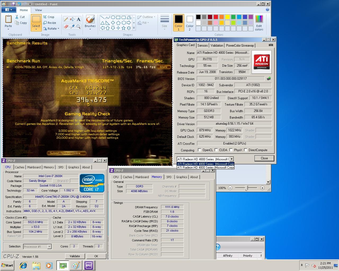
Task: Switch to the Paint taskbar icon
Action: click(76, 265)
